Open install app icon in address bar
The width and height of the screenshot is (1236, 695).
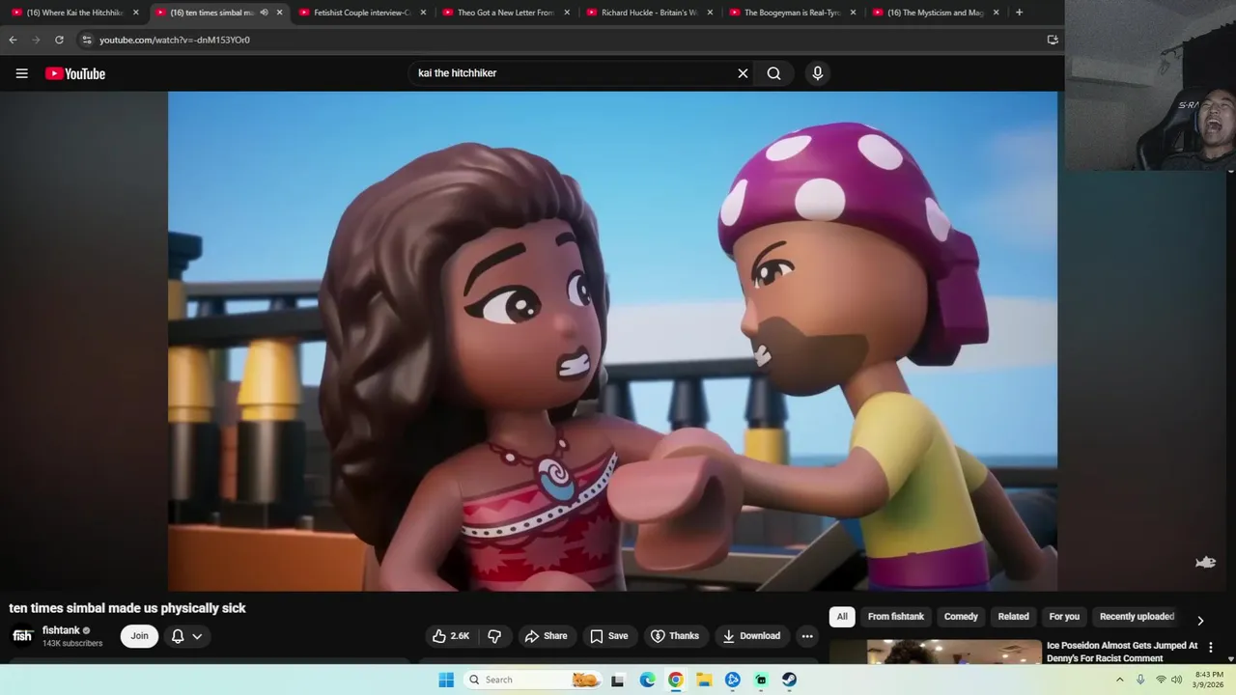(x=1053, y=40)
